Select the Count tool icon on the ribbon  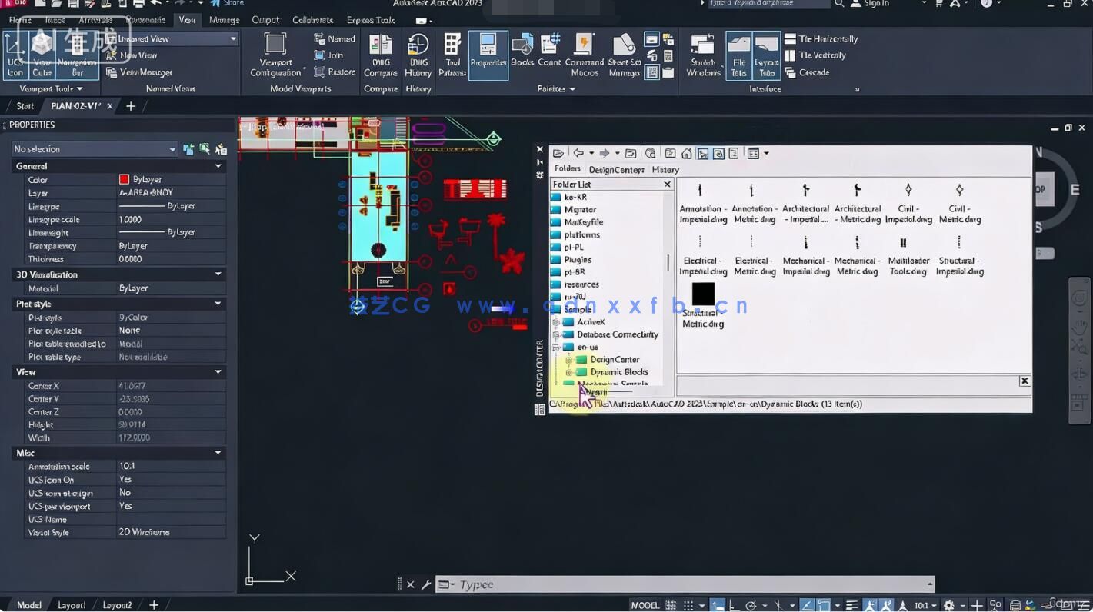549,46
